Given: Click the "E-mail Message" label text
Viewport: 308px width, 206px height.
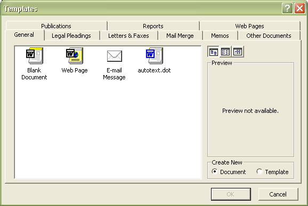Looking at the screenshot, I should (114, 74).
